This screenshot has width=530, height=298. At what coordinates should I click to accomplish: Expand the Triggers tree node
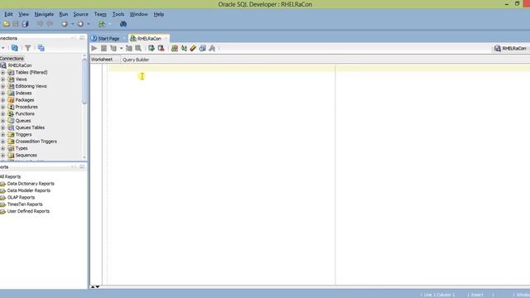tap(3, 134)
